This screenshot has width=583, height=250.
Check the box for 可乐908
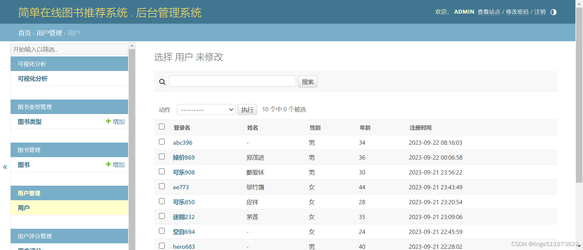pos(162,171)
